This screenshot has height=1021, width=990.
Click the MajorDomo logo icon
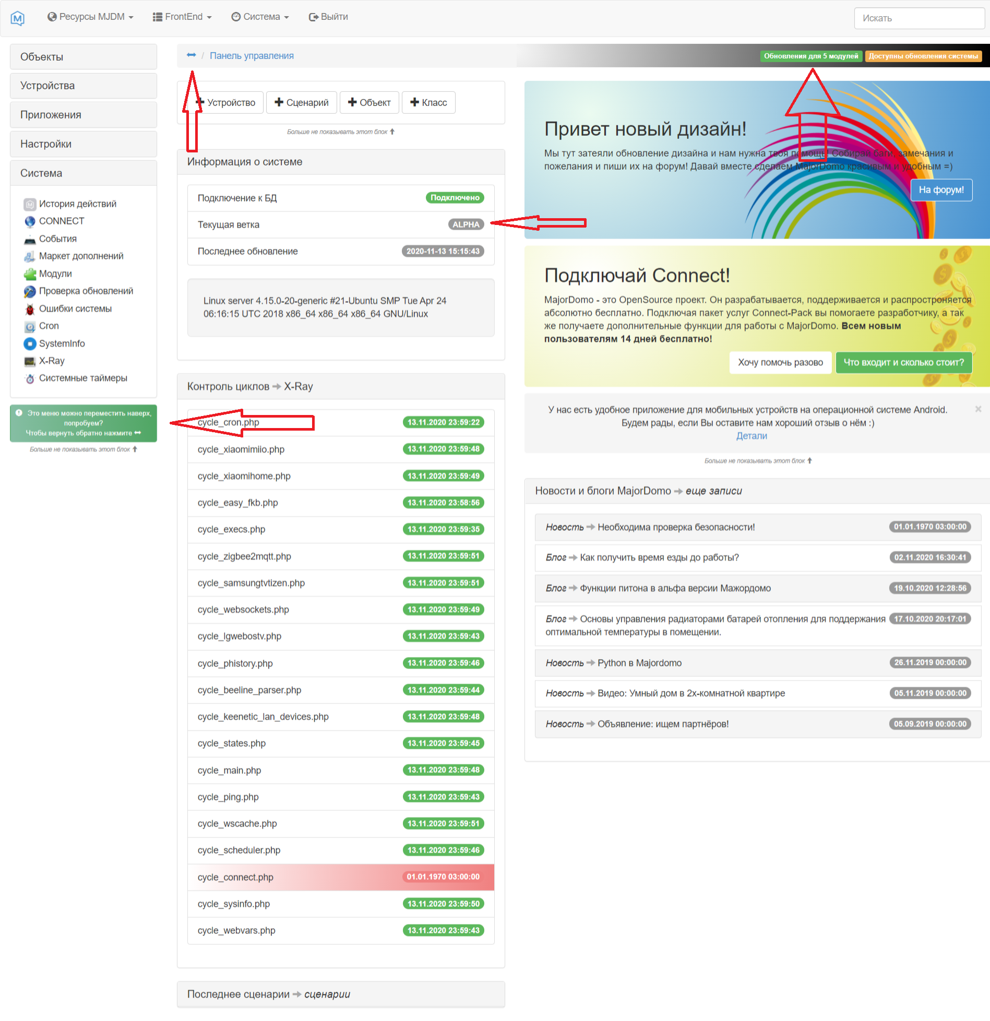click(x=17, y=18)
